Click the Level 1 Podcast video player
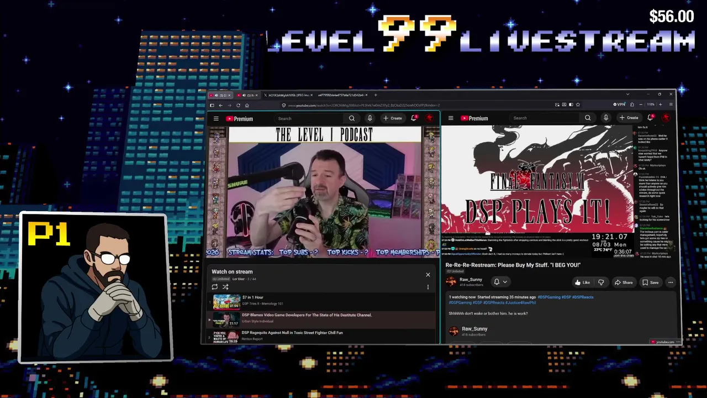 (x=323, y=192)
